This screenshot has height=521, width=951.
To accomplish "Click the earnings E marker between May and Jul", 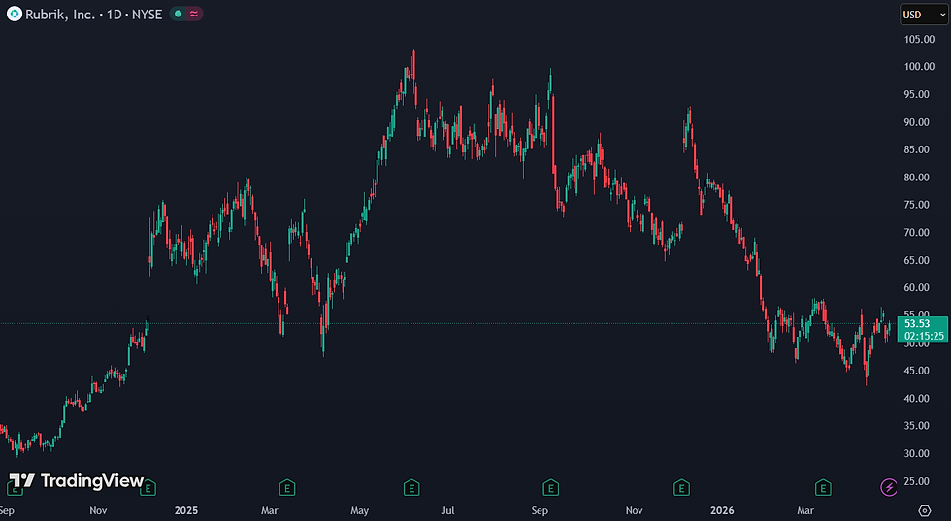I will [411, 487].
